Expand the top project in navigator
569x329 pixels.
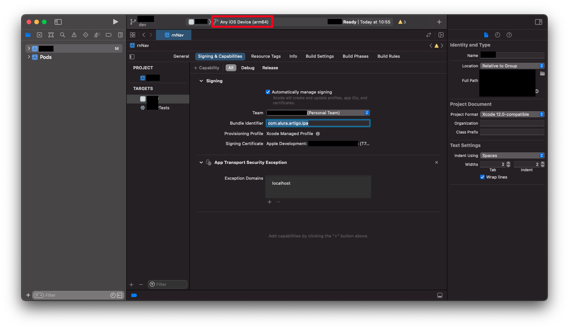coord(29,48)
